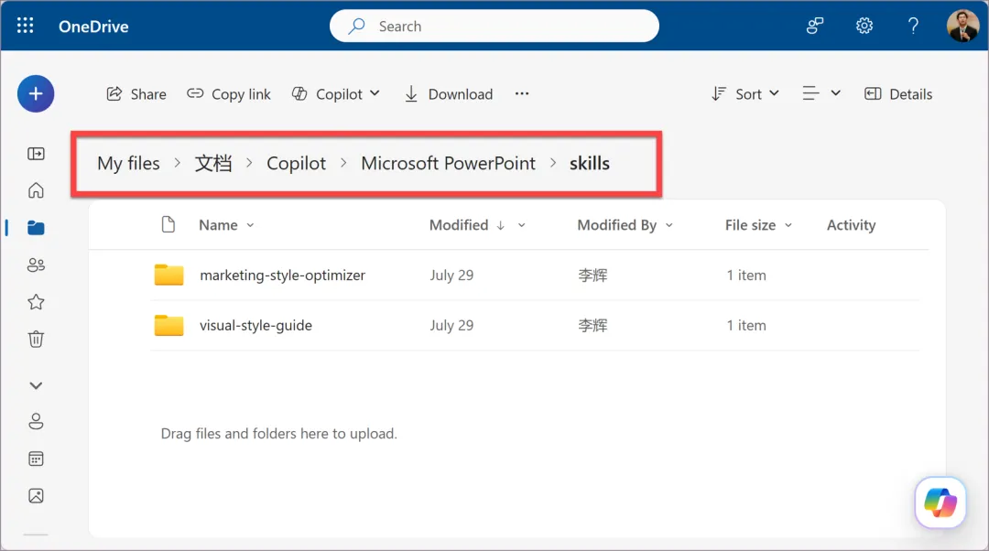This screenshot has height=551, width=989.
Task: Click 李辉 in marketing-style-optimizer row
Action: [x=592, y=275]
